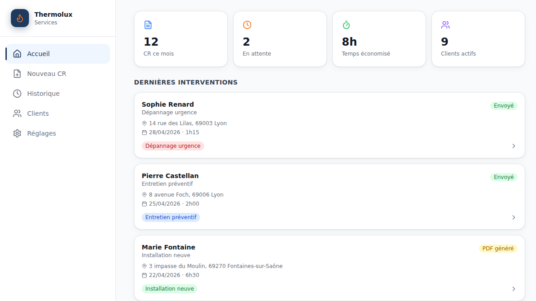The height and width of the screenshot is (301, 536).
Task: Click the Entretien préventif blue tag
Action: pos(171,217)
